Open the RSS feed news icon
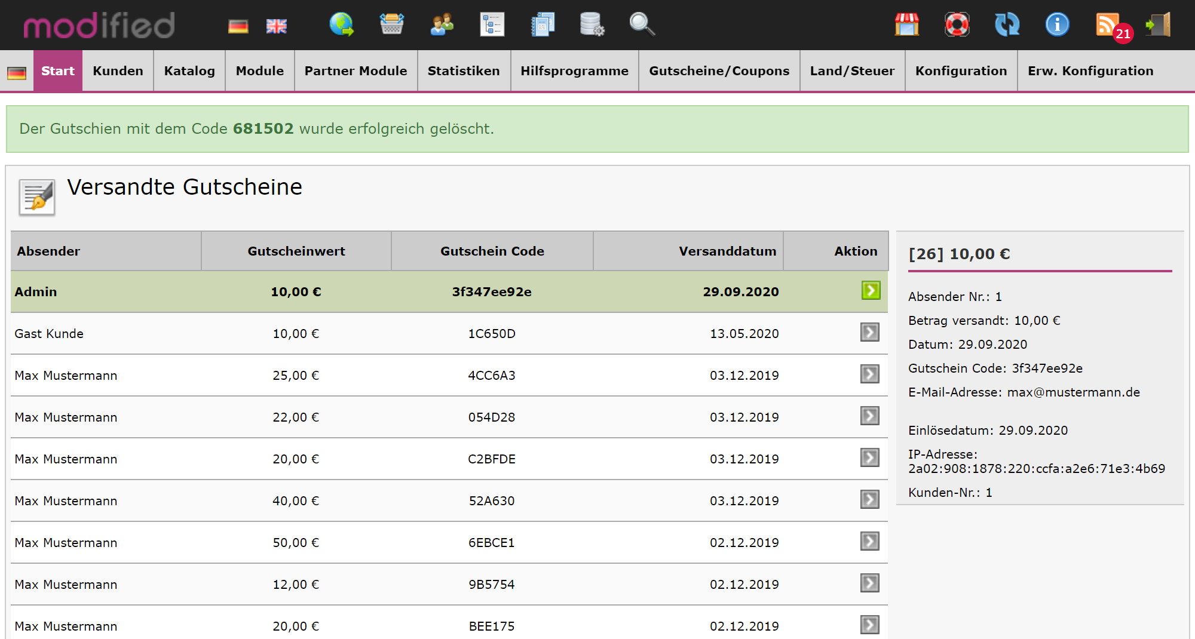 (x=1108, y=24)
